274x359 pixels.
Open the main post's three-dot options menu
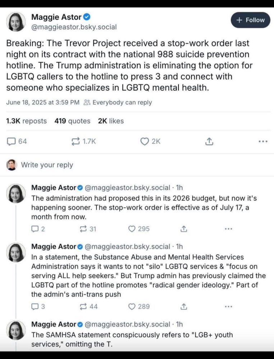[x=263, y=141]
